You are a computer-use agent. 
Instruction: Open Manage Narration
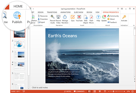pos(65,19)
